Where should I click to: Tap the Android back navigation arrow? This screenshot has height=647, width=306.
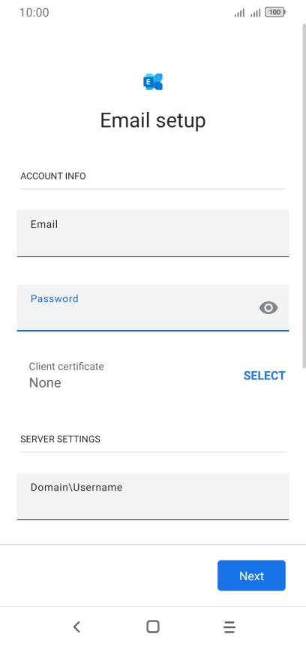tap(76, 627)
